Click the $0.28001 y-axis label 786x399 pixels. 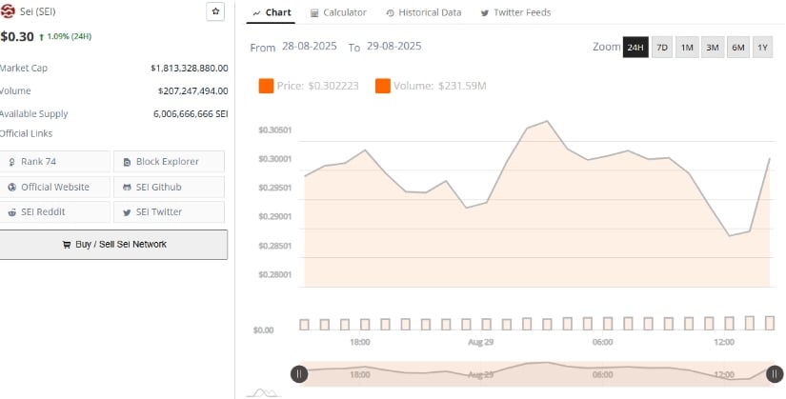point(274,274)
